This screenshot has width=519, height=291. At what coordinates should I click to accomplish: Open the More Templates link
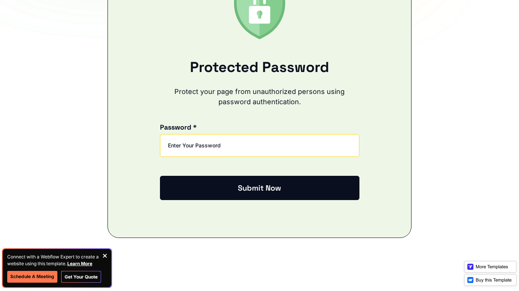pos(490,267)
